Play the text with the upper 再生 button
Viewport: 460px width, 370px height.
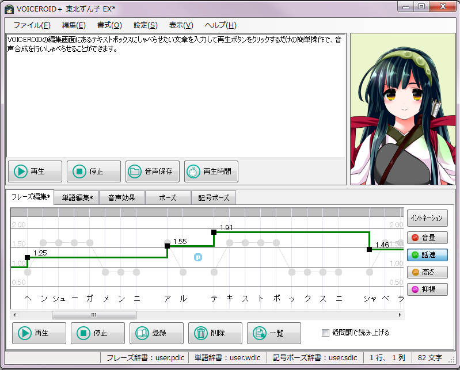coord(35,171)
